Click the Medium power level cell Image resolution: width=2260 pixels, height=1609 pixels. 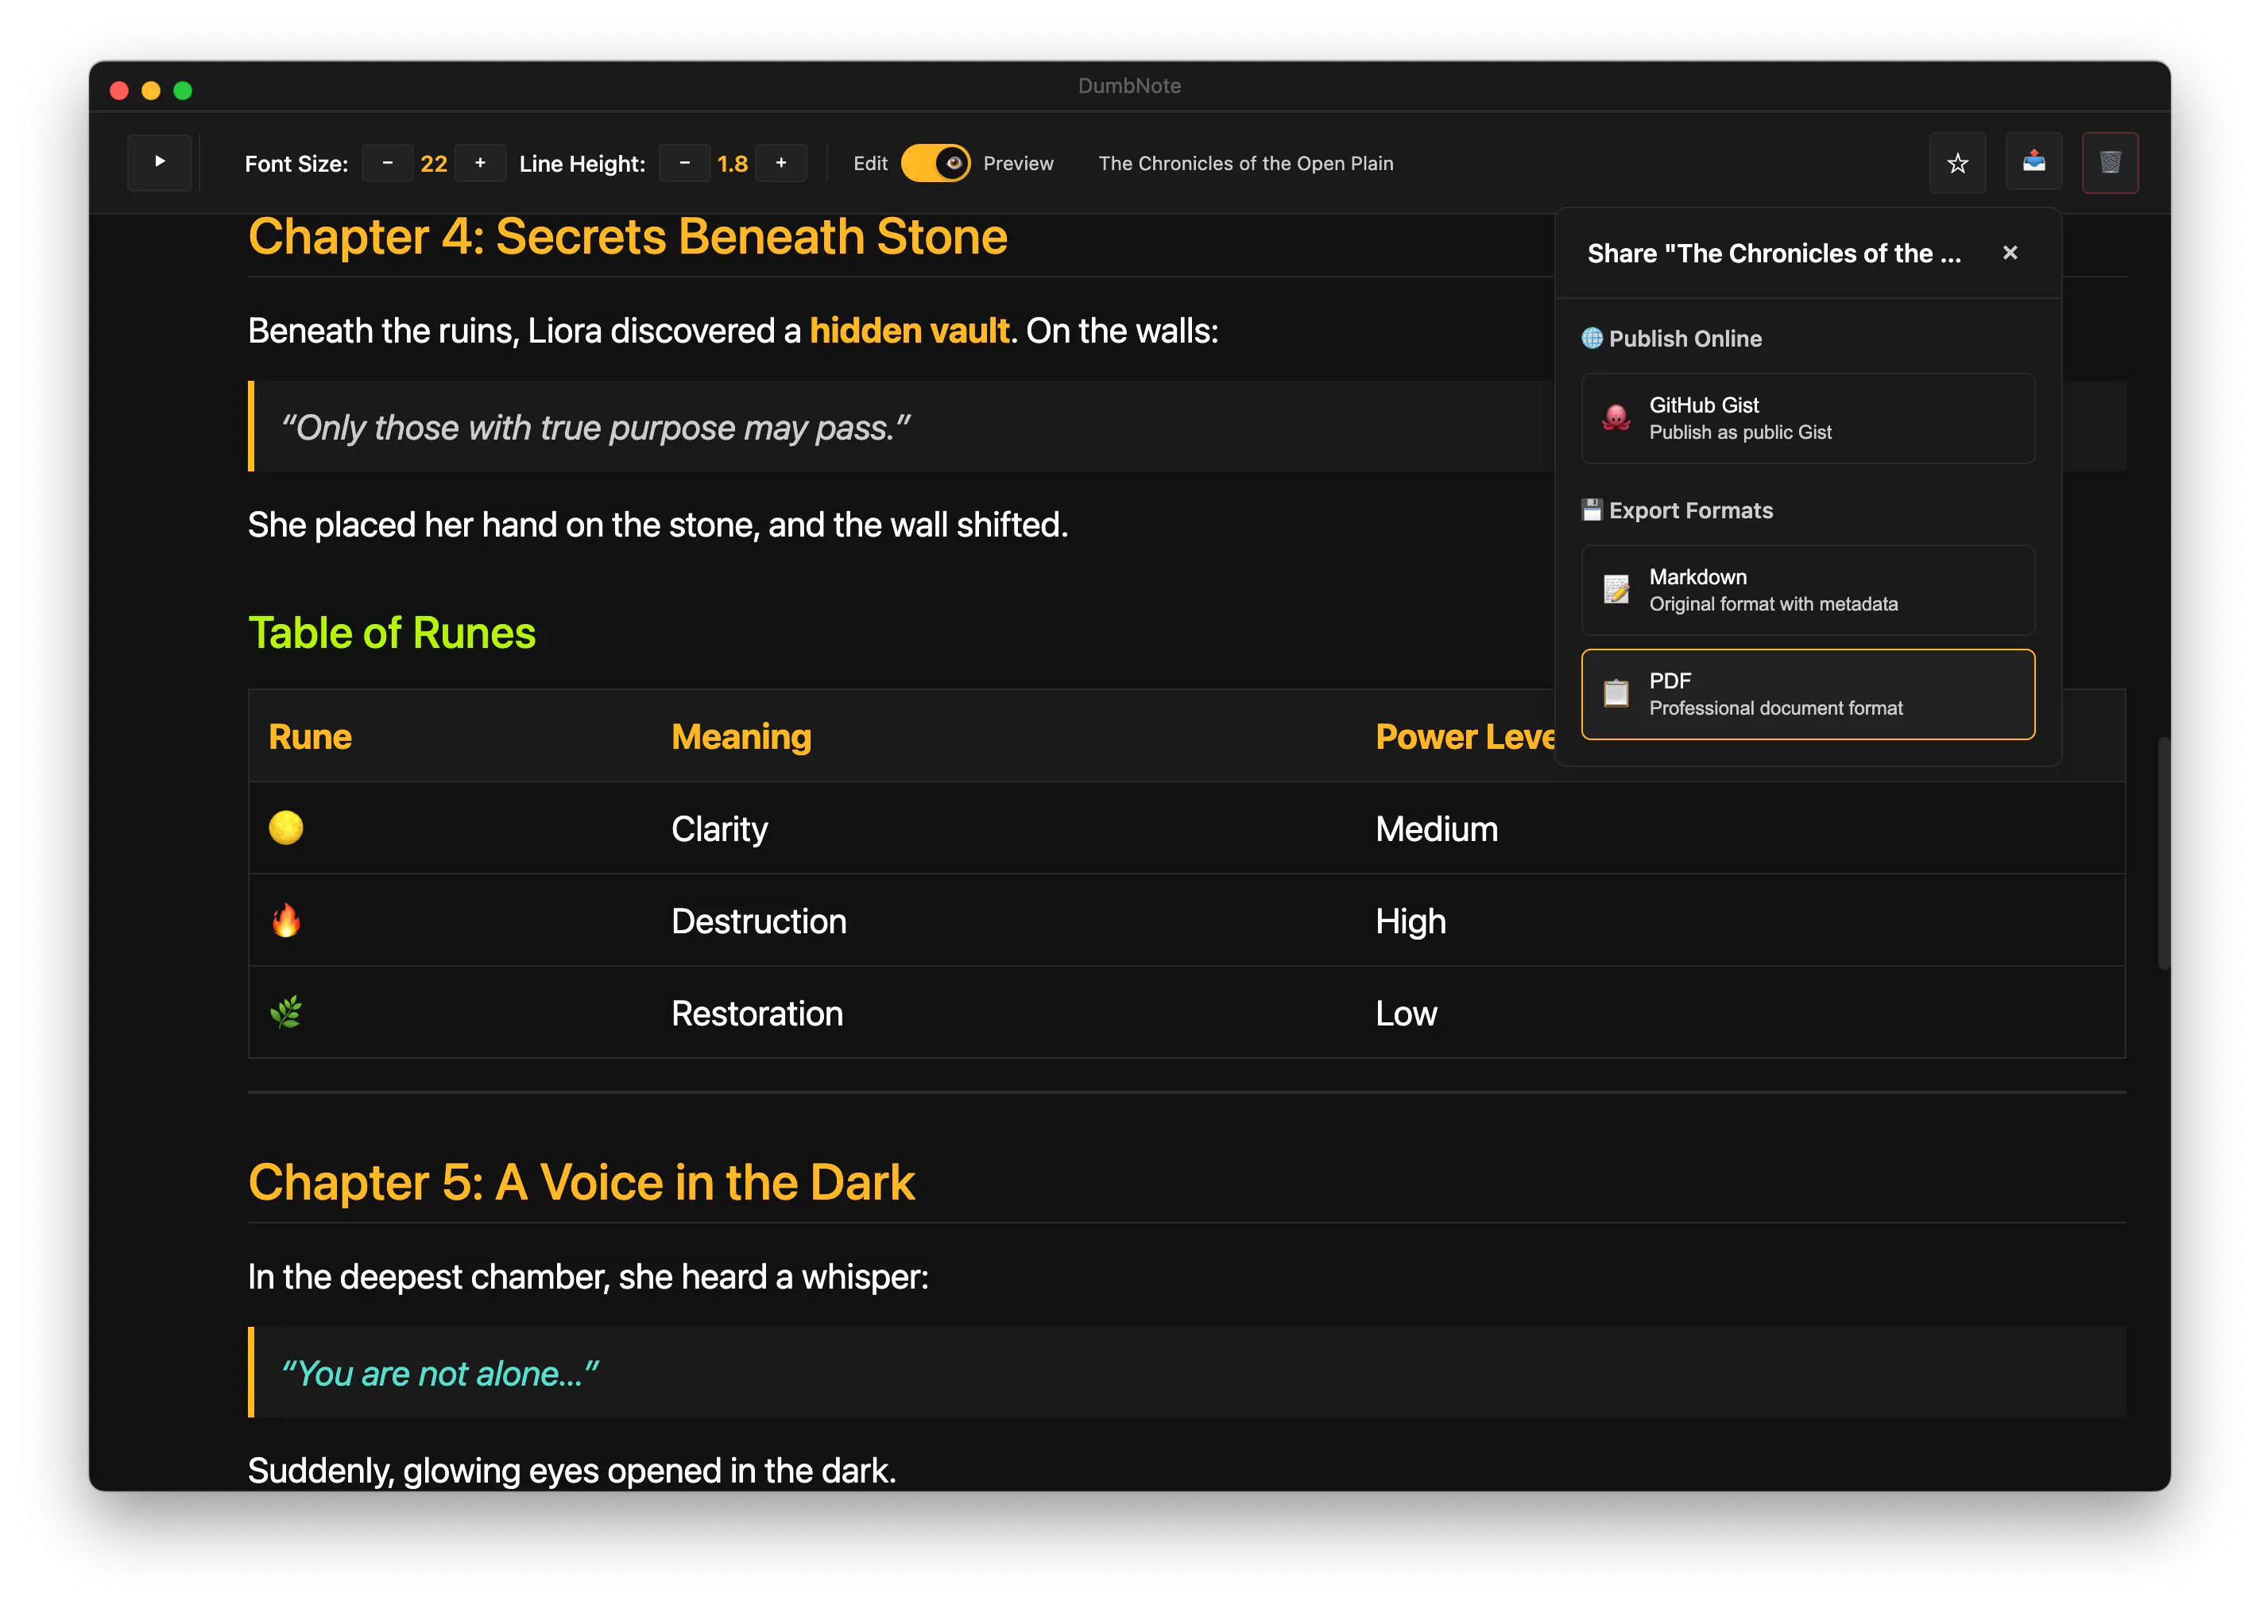1436,828
